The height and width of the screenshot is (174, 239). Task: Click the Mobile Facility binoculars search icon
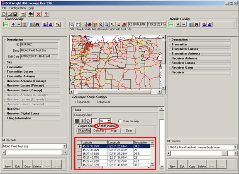(x=197, y=24)
